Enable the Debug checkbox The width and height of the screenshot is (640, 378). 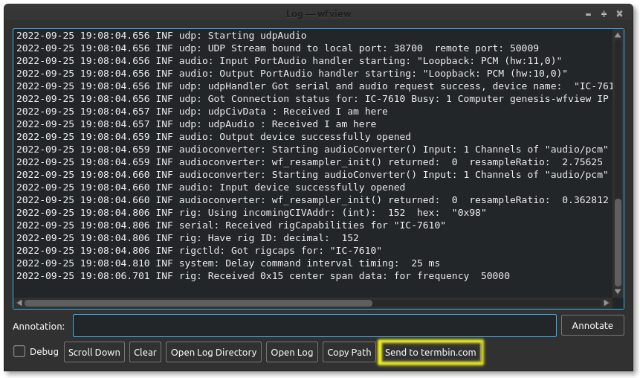pyautogui.click(x=19, y=351)
